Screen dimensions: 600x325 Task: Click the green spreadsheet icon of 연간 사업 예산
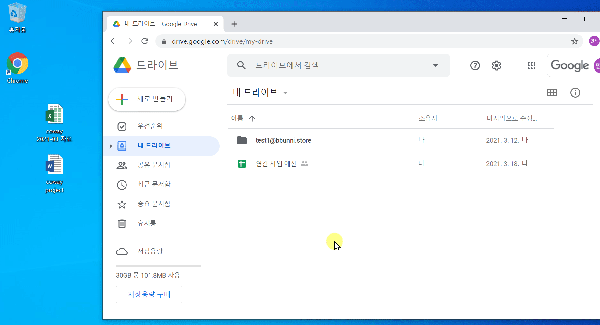pyautogui.click(x=242, y=164)
